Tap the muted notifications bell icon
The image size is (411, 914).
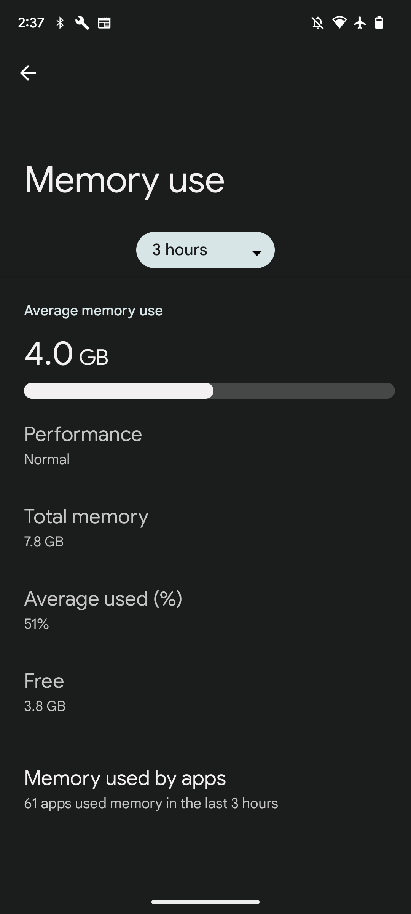(318, 23)
